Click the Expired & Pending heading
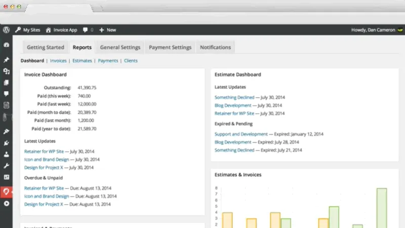The width and height of the screenshot is (405, 228). point(233,124)
